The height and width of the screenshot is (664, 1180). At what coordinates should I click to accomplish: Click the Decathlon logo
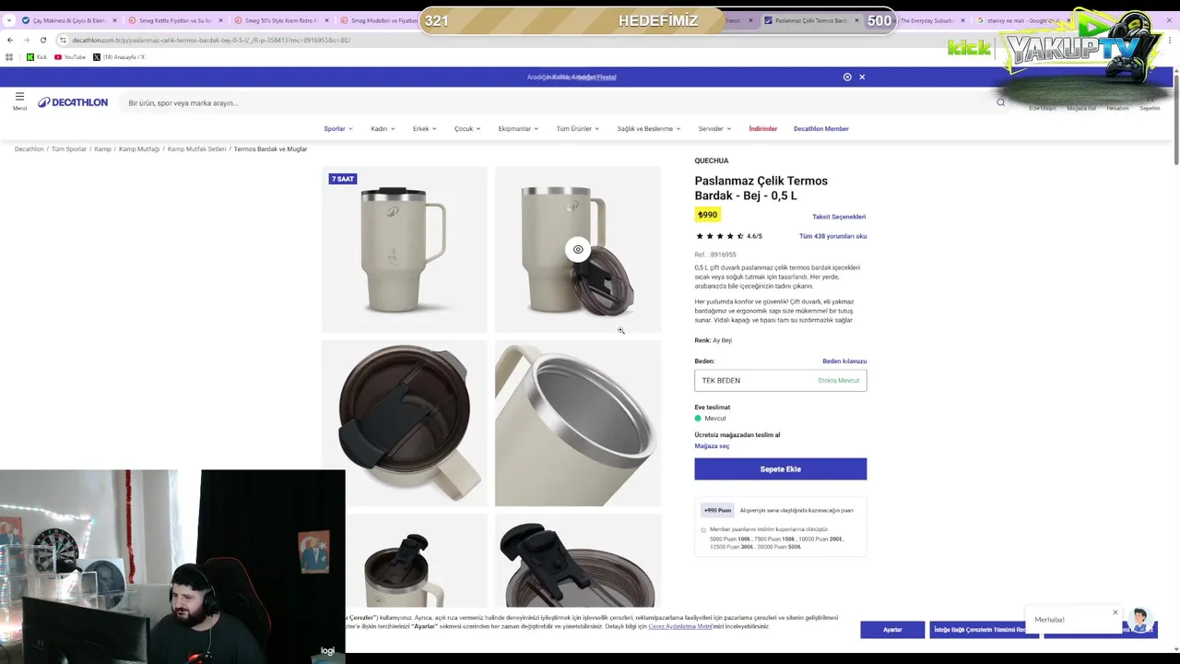73,102
